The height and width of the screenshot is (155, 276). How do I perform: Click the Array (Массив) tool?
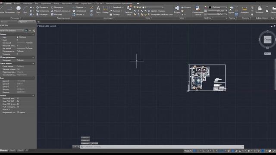pyautogui.click(x=77, y=14)
